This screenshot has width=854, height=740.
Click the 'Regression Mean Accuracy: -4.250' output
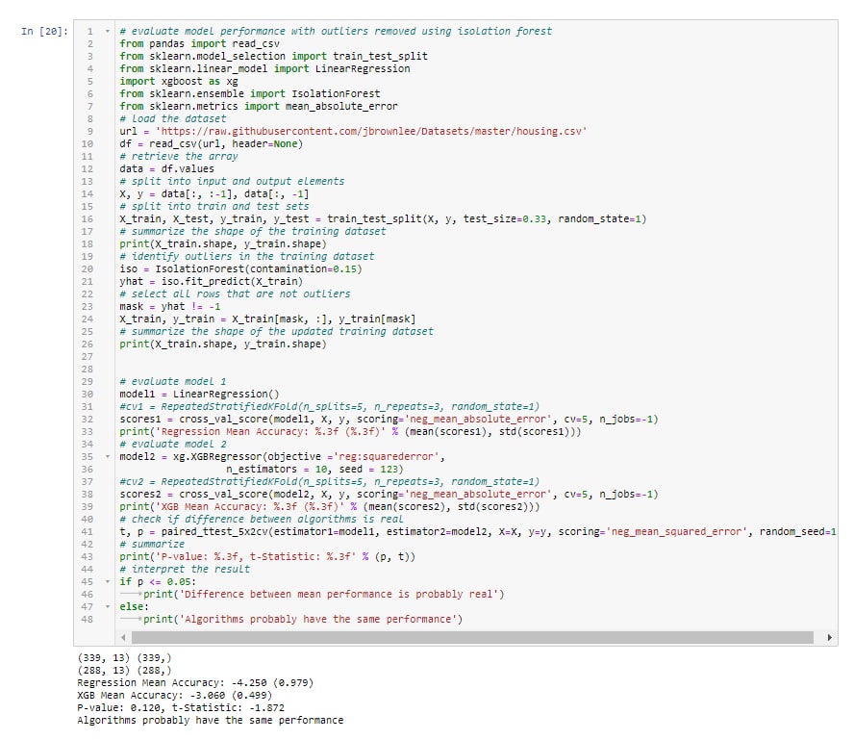(x=195, y=683)
